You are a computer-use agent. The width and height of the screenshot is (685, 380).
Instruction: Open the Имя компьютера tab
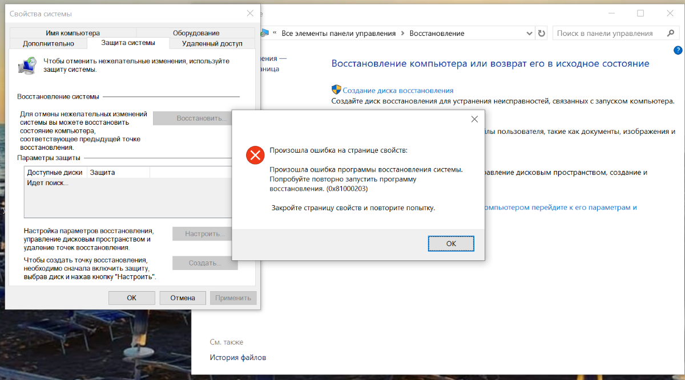(73, 33)
